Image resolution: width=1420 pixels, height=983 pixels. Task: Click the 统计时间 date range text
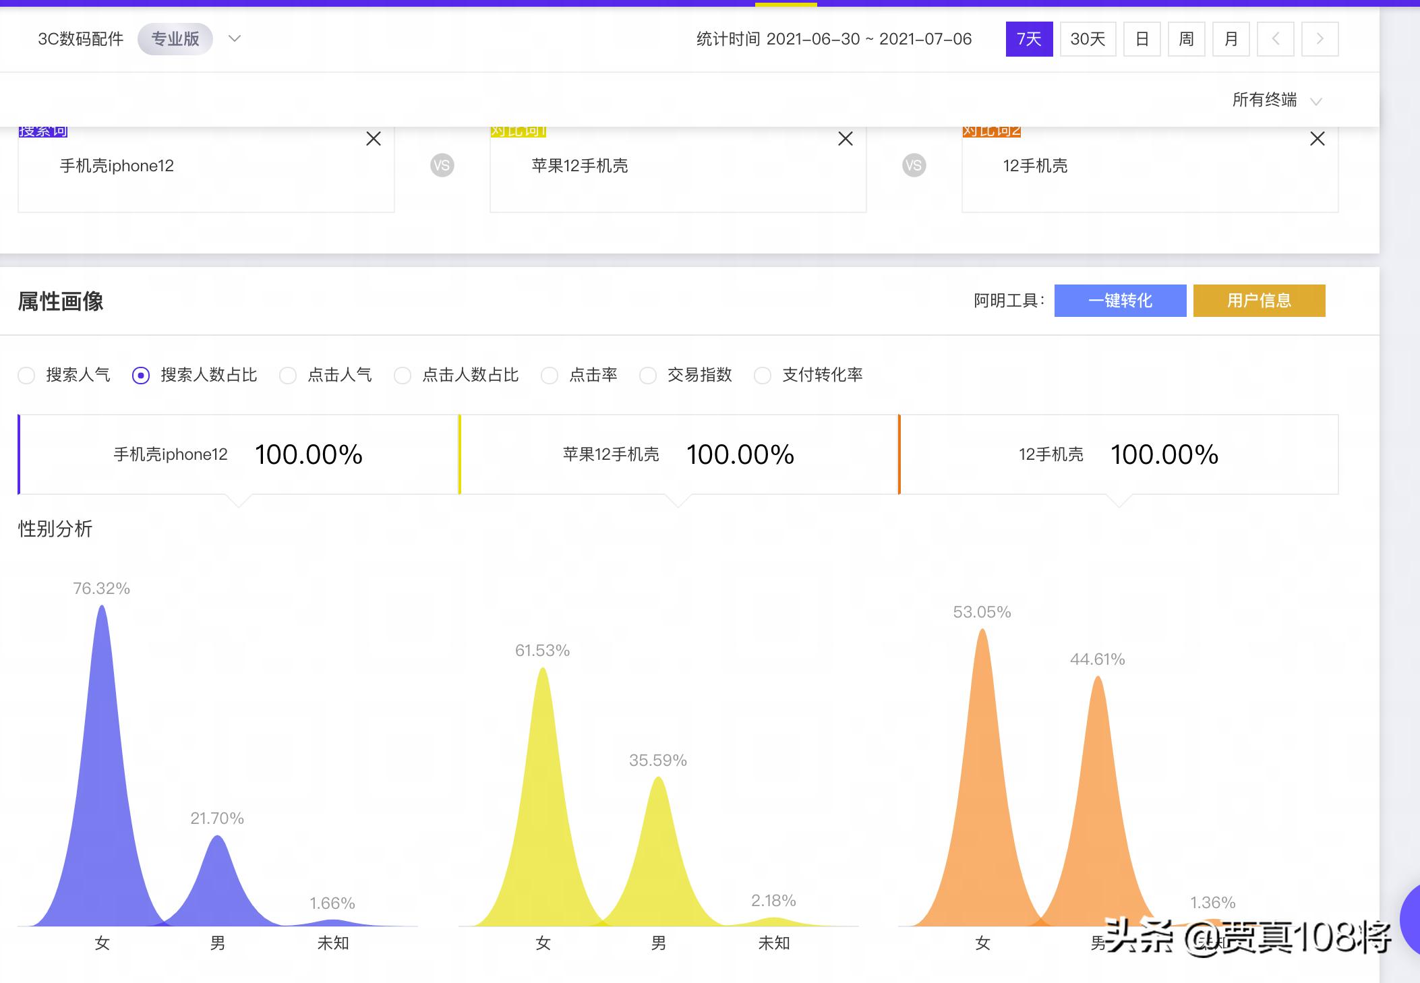[833, 39]
